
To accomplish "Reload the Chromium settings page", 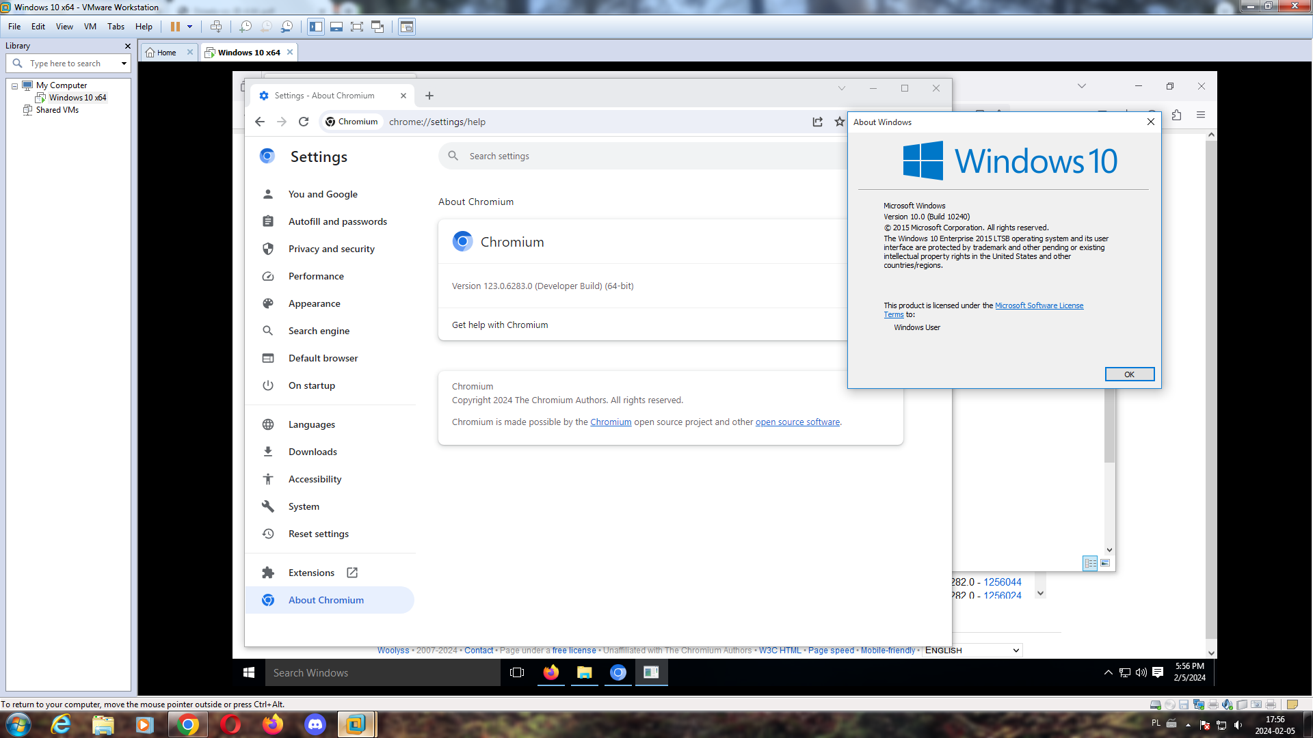I will 304,122.
